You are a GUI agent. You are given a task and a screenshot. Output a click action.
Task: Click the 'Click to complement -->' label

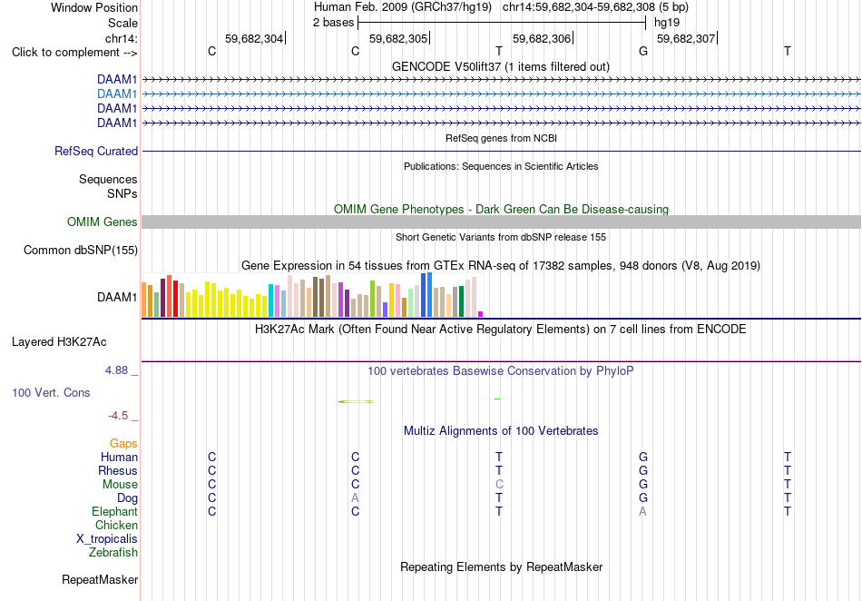(74, 53)
